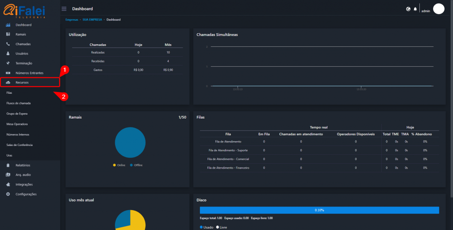This screenshot has height=230, width=453.
Task: Open Filas under Recursos
Action: click(9, 93)
